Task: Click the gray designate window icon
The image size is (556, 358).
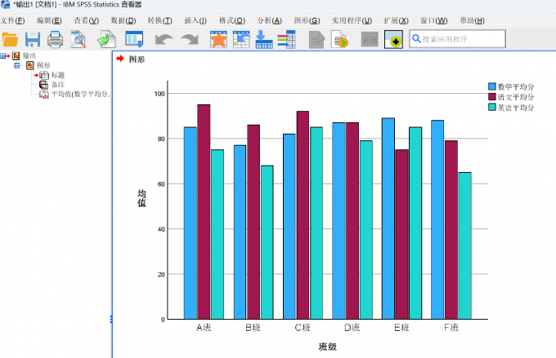Action: 370,39
